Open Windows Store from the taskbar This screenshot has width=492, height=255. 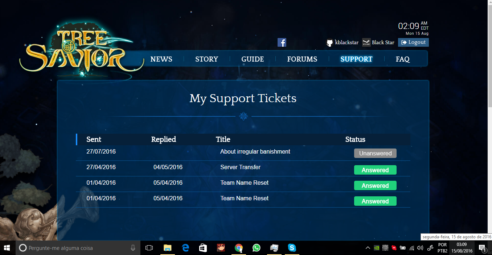(x=203, y=248)
